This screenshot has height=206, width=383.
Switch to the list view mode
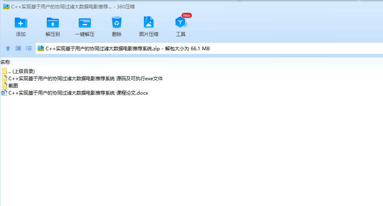29,48
